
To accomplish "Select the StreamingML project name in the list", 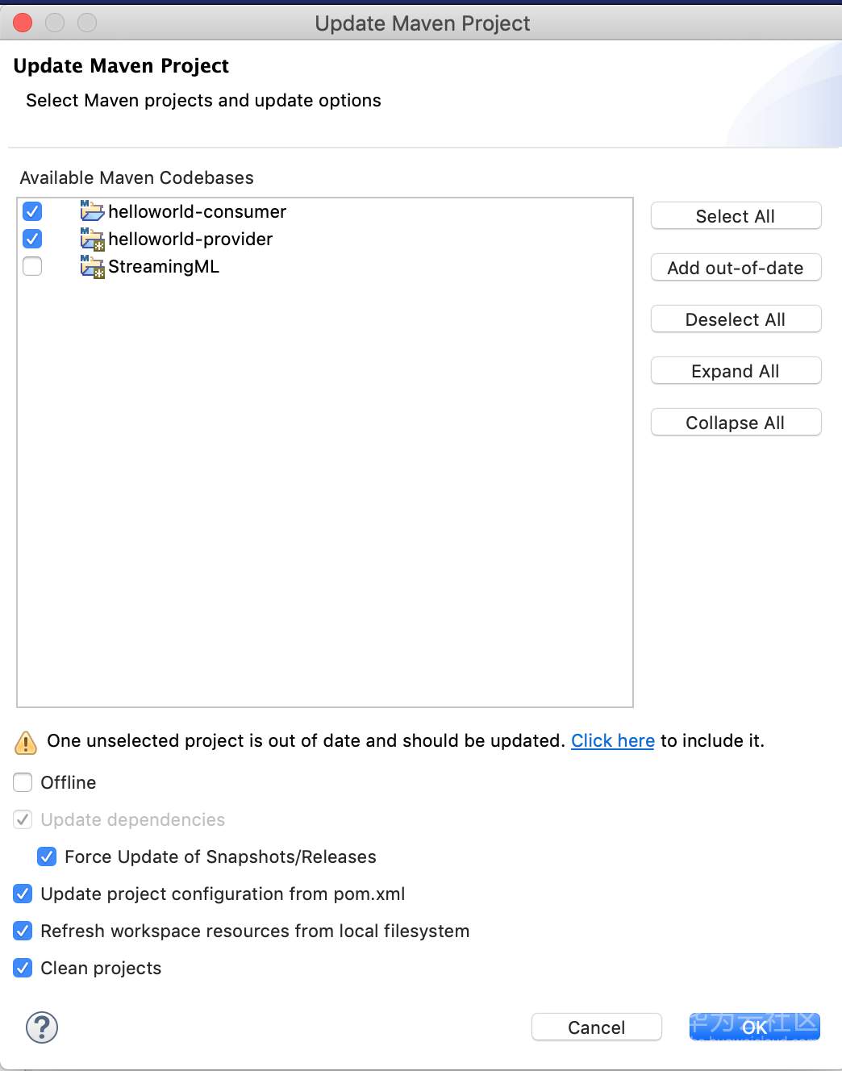I will 164,266.
